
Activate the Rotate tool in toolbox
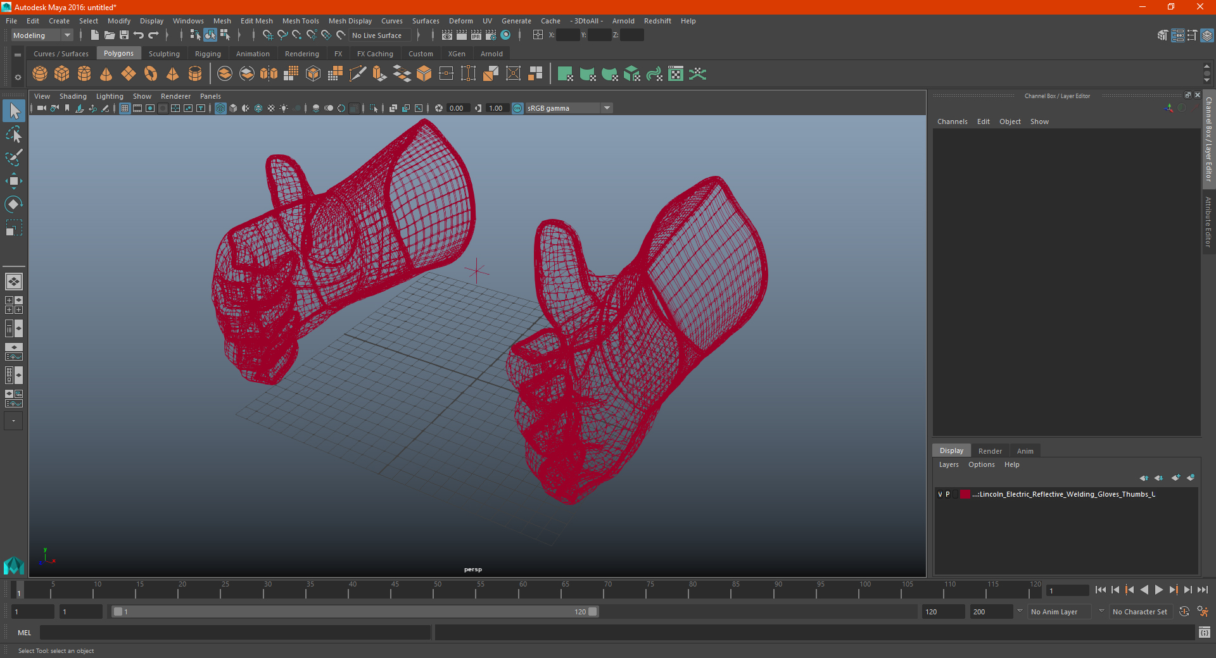[x=13, y=204]
